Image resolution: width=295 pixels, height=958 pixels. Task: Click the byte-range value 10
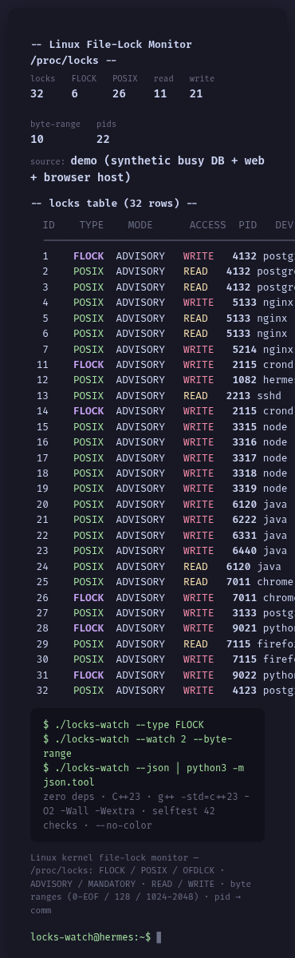click(37, 139)
